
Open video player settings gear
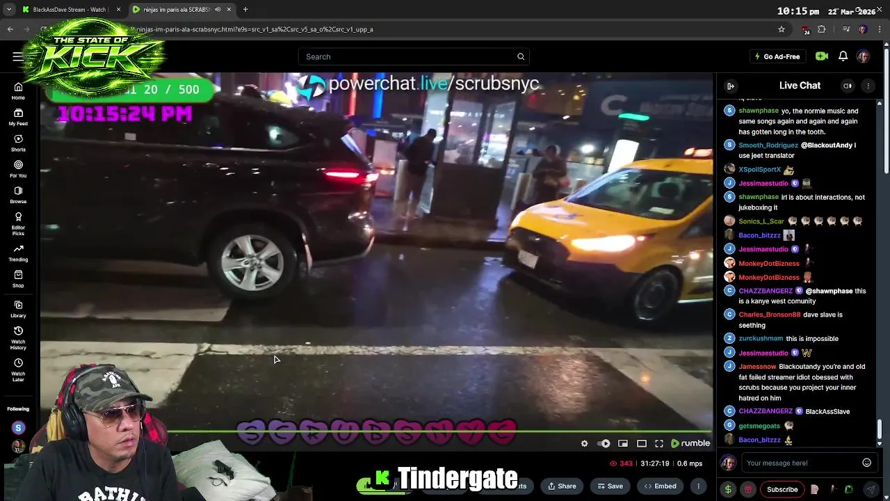[584, 443]
